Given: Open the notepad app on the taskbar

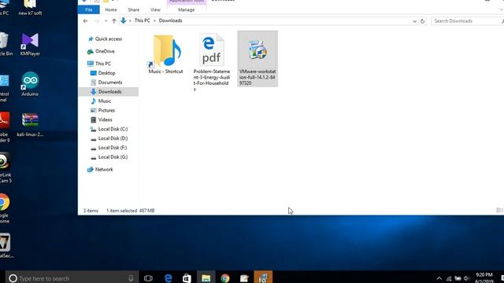Looking at the screenshot, I should click(x=244, y=277).
